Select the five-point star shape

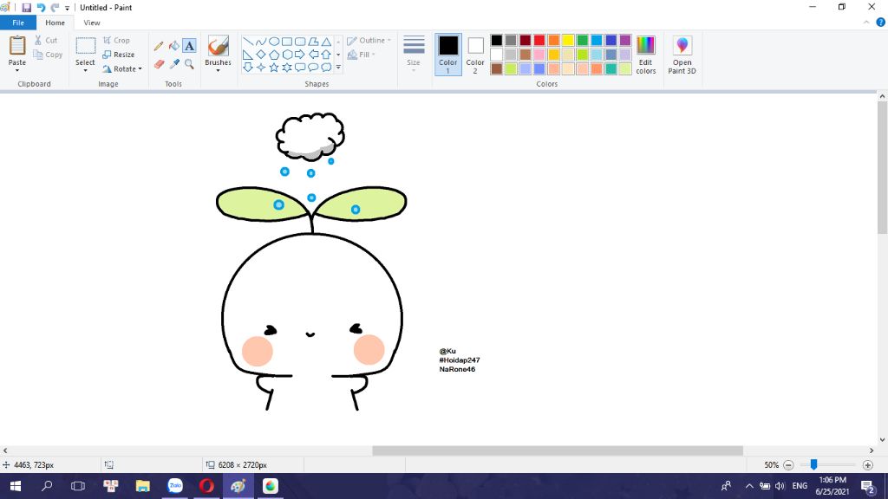274,67
